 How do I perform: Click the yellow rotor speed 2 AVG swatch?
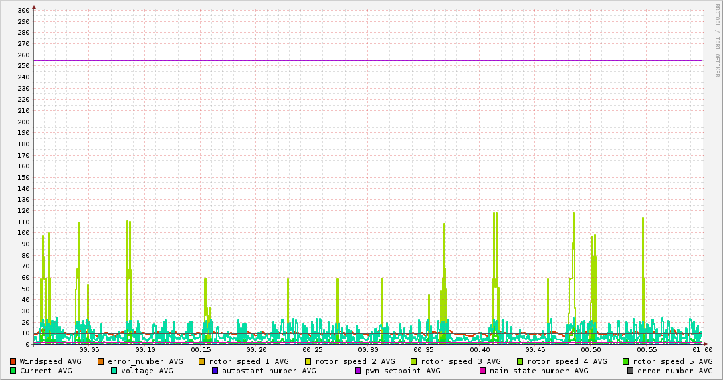coord(308,361)
